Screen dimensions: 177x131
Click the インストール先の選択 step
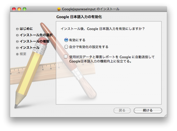click(36, 35)
